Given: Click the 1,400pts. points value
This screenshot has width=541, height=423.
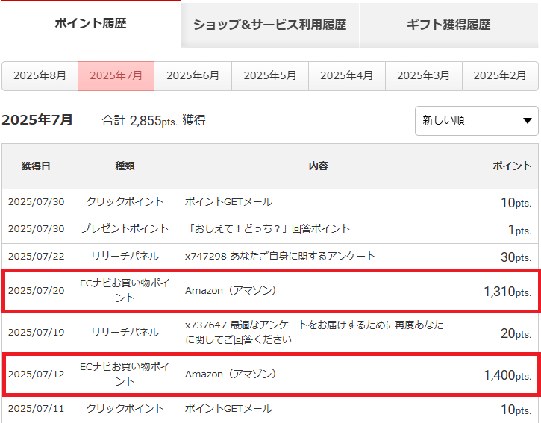Looking at the screenshot, I should coord(507,375).
